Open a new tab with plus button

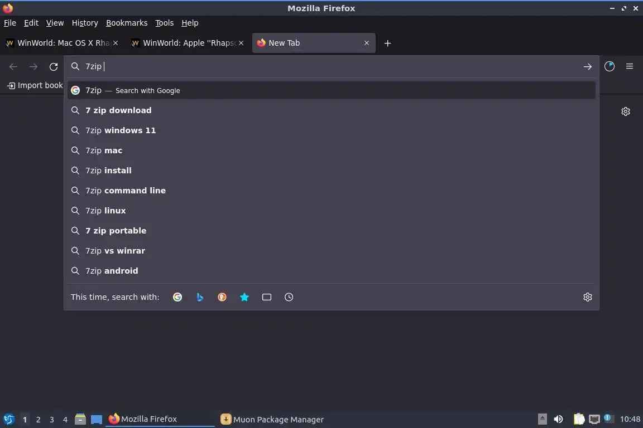click(x=387, y=43)
